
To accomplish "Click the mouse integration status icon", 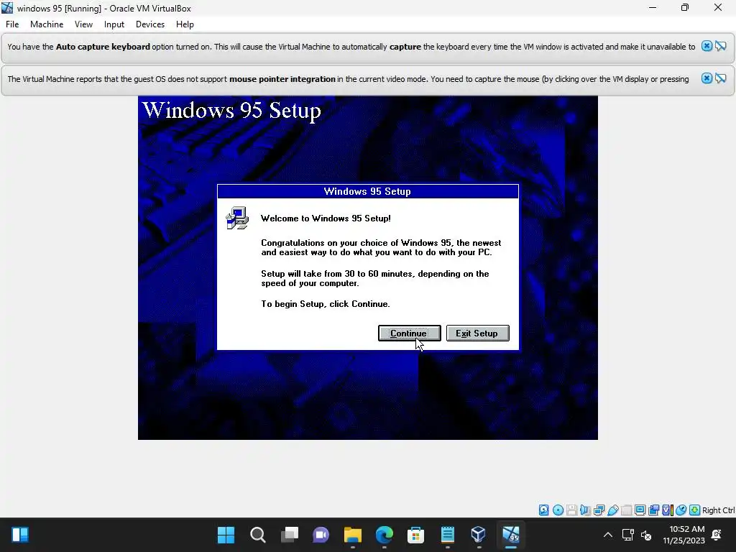I will pyautogui.click(x=681, y=510).
